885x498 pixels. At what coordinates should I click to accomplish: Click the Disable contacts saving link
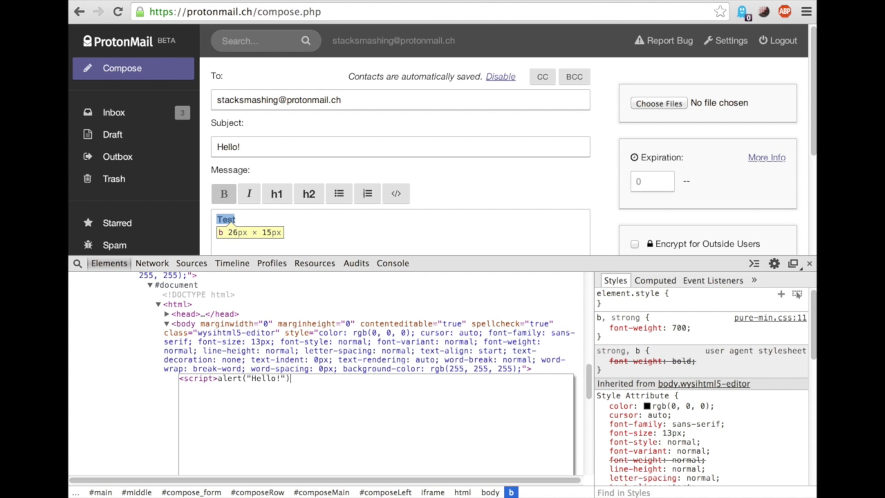click(500, 77)
